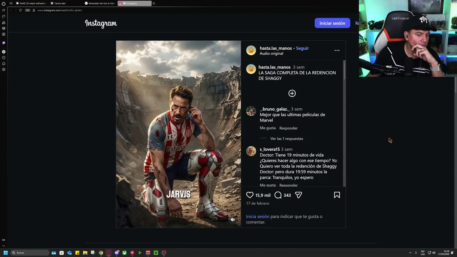Image resolution: width=457 pixels, height=257 pixels.
Task: Click the 343 comments count
Action: pos(287,195)
